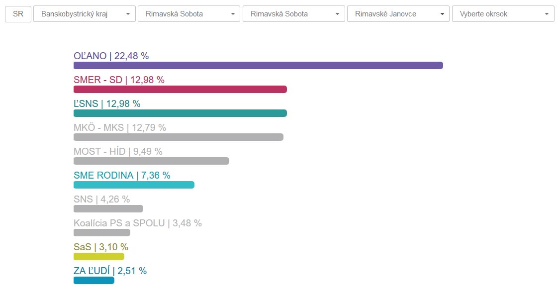The height and width of the screenshot is (300, 558).
Task: Select the grey MOST - HÍD bar
Action: (x=151, y=161)
